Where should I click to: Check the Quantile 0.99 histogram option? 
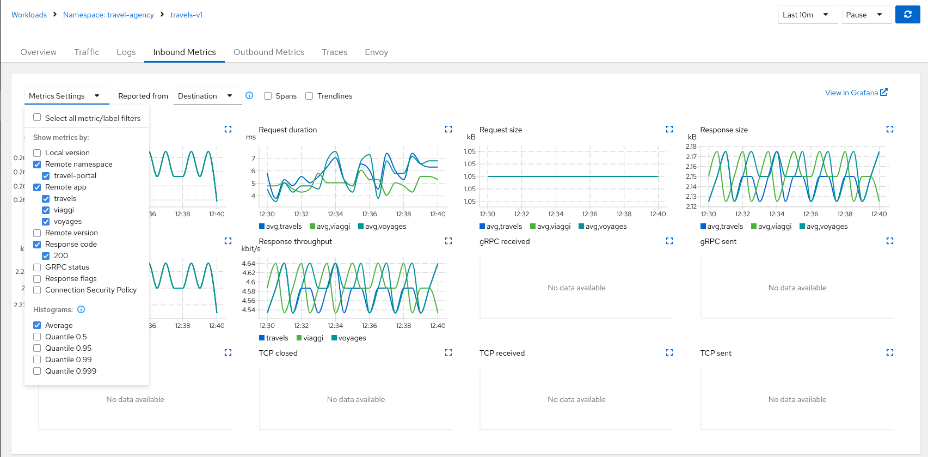tap(37, 359)
